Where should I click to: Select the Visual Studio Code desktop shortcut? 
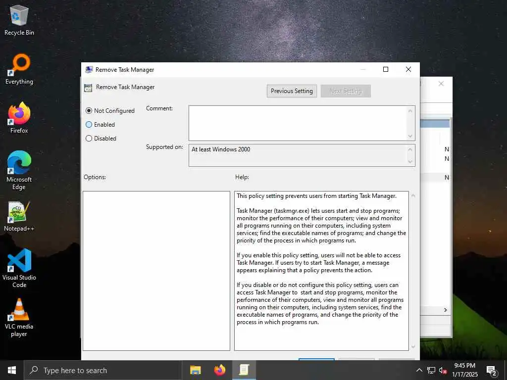(x=19, y=268)
